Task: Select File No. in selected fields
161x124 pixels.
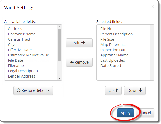Action: pyautogui.click(x=107, y=29)
